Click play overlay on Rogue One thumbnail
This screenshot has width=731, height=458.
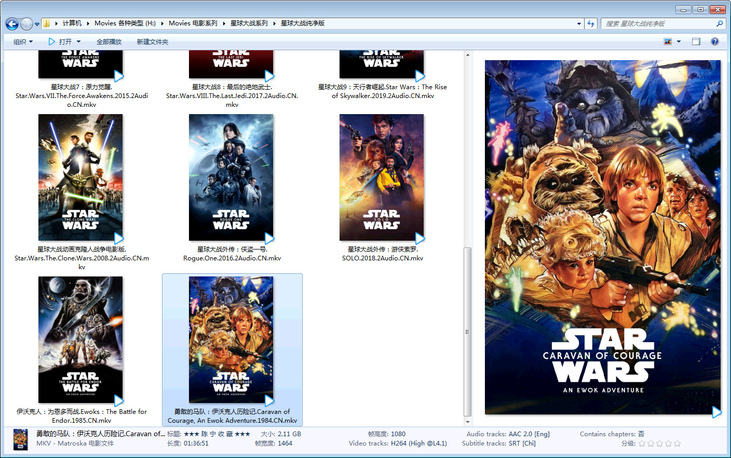coord(269,238)
